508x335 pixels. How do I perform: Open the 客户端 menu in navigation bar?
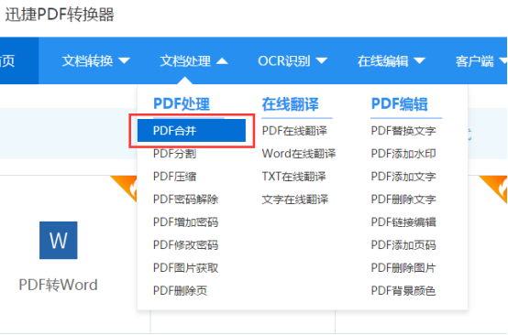pyautogui.click(x=480, y=60)
